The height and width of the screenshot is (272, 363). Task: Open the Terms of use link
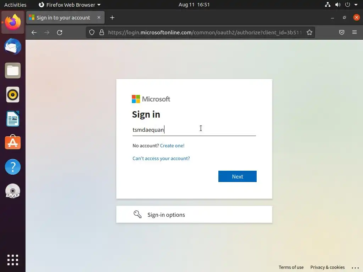point(291,267)
